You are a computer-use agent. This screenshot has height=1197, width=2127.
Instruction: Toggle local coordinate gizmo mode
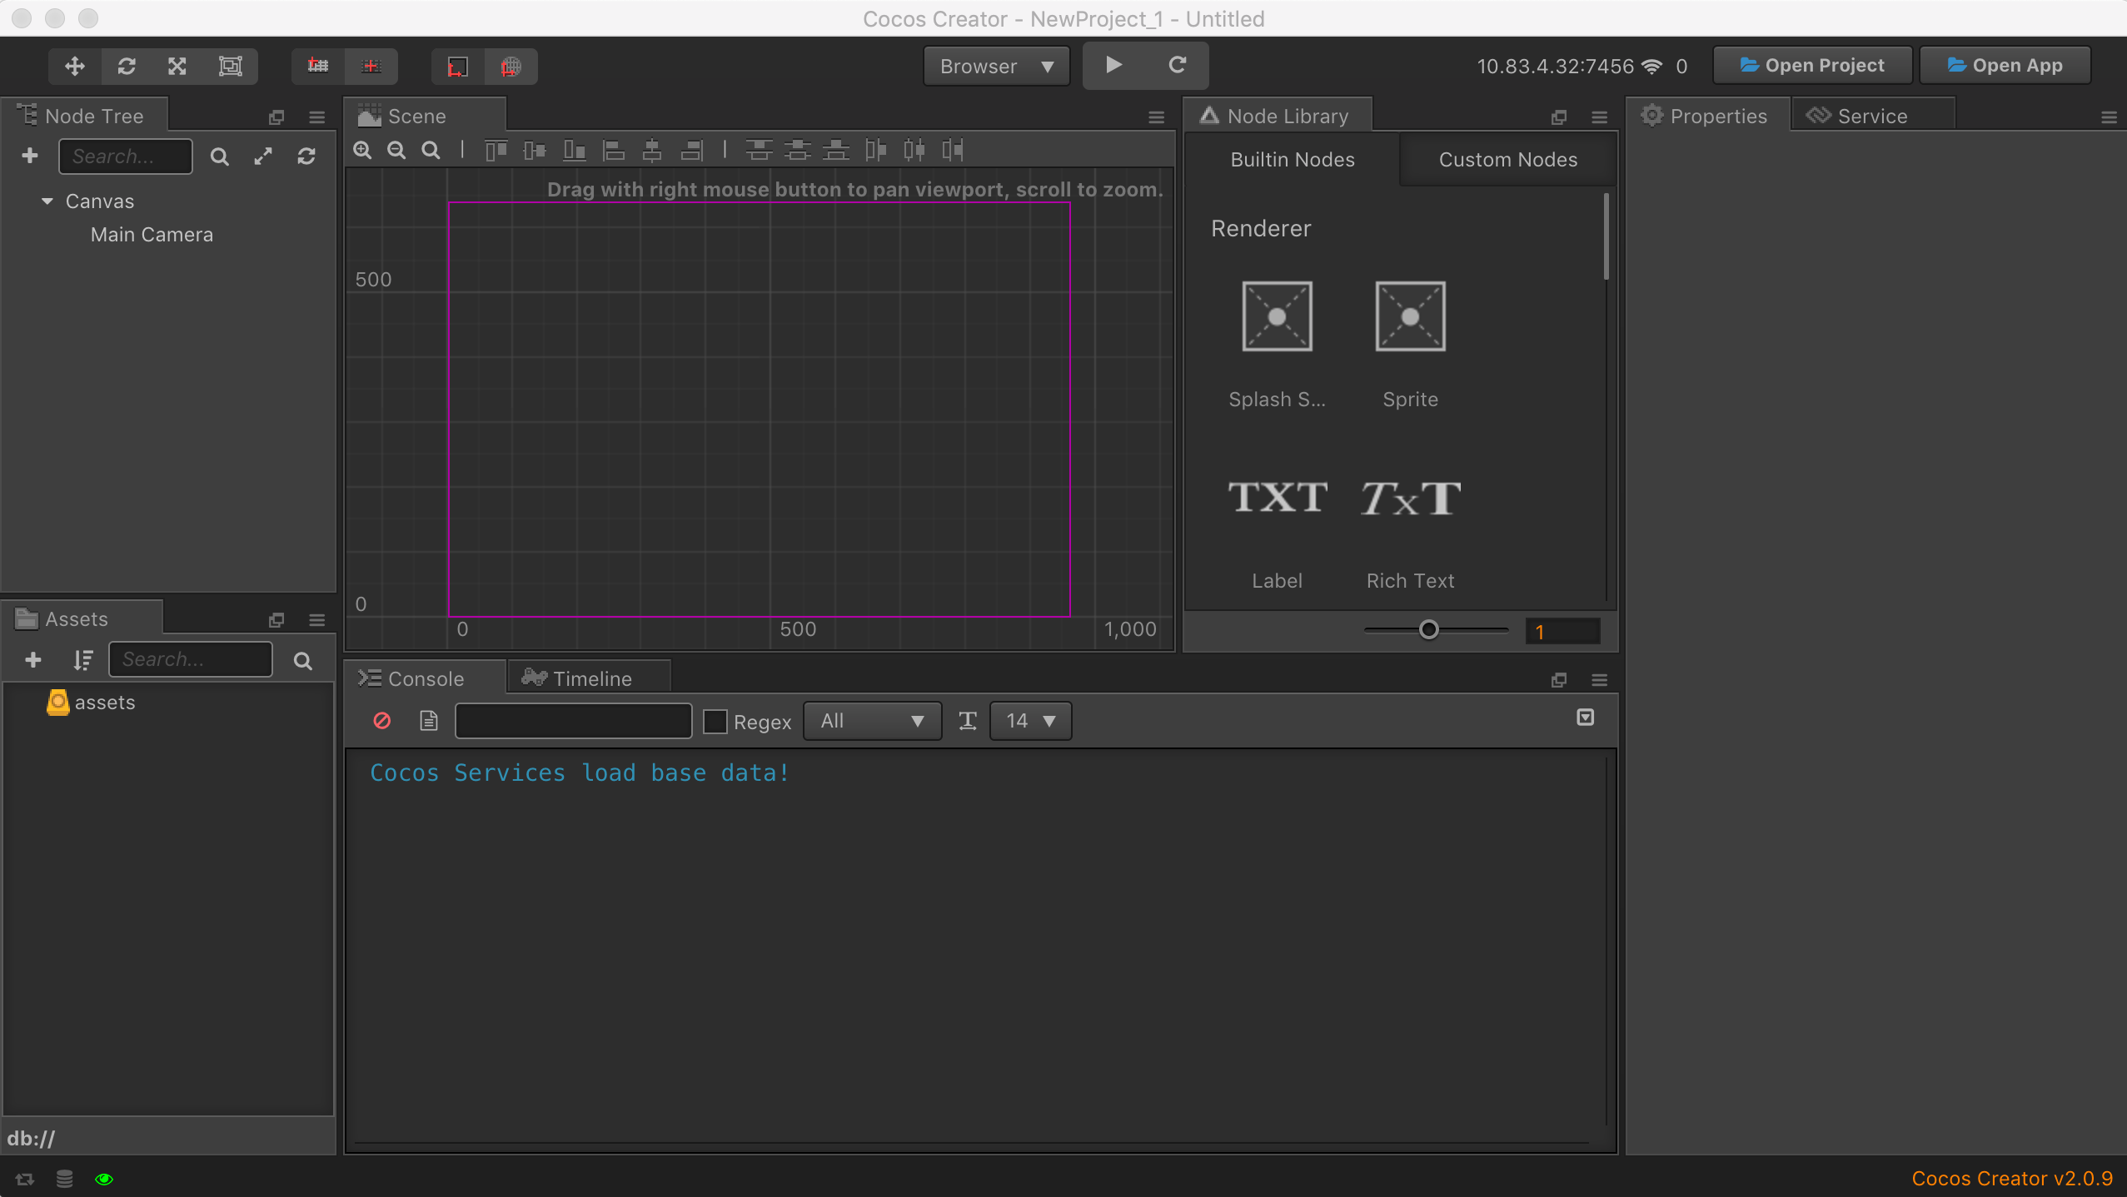coord(458,67)
